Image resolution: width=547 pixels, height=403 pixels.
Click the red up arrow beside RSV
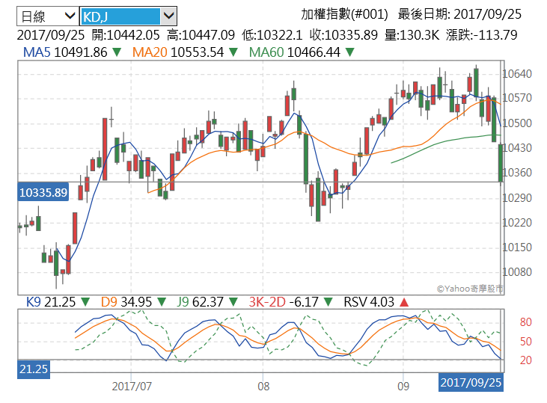(x=404, y=303)
